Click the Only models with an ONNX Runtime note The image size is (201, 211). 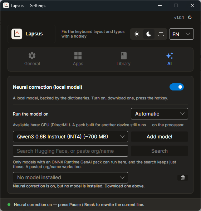point(94,165)
